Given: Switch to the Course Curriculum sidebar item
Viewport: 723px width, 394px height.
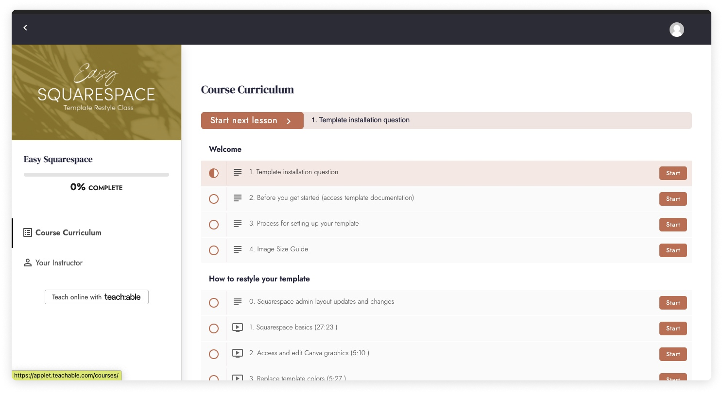Looking at the screenshot, I should click(x=68, y=232).
